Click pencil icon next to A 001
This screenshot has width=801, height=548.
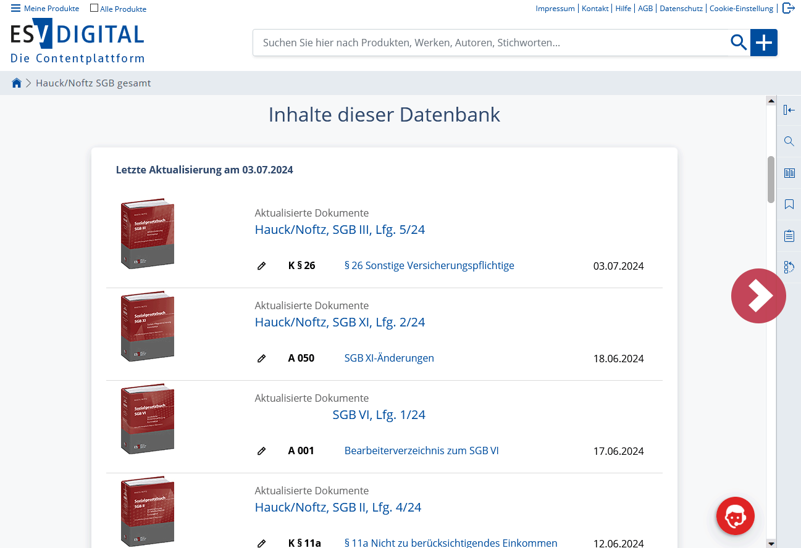[x=261, y=451]
